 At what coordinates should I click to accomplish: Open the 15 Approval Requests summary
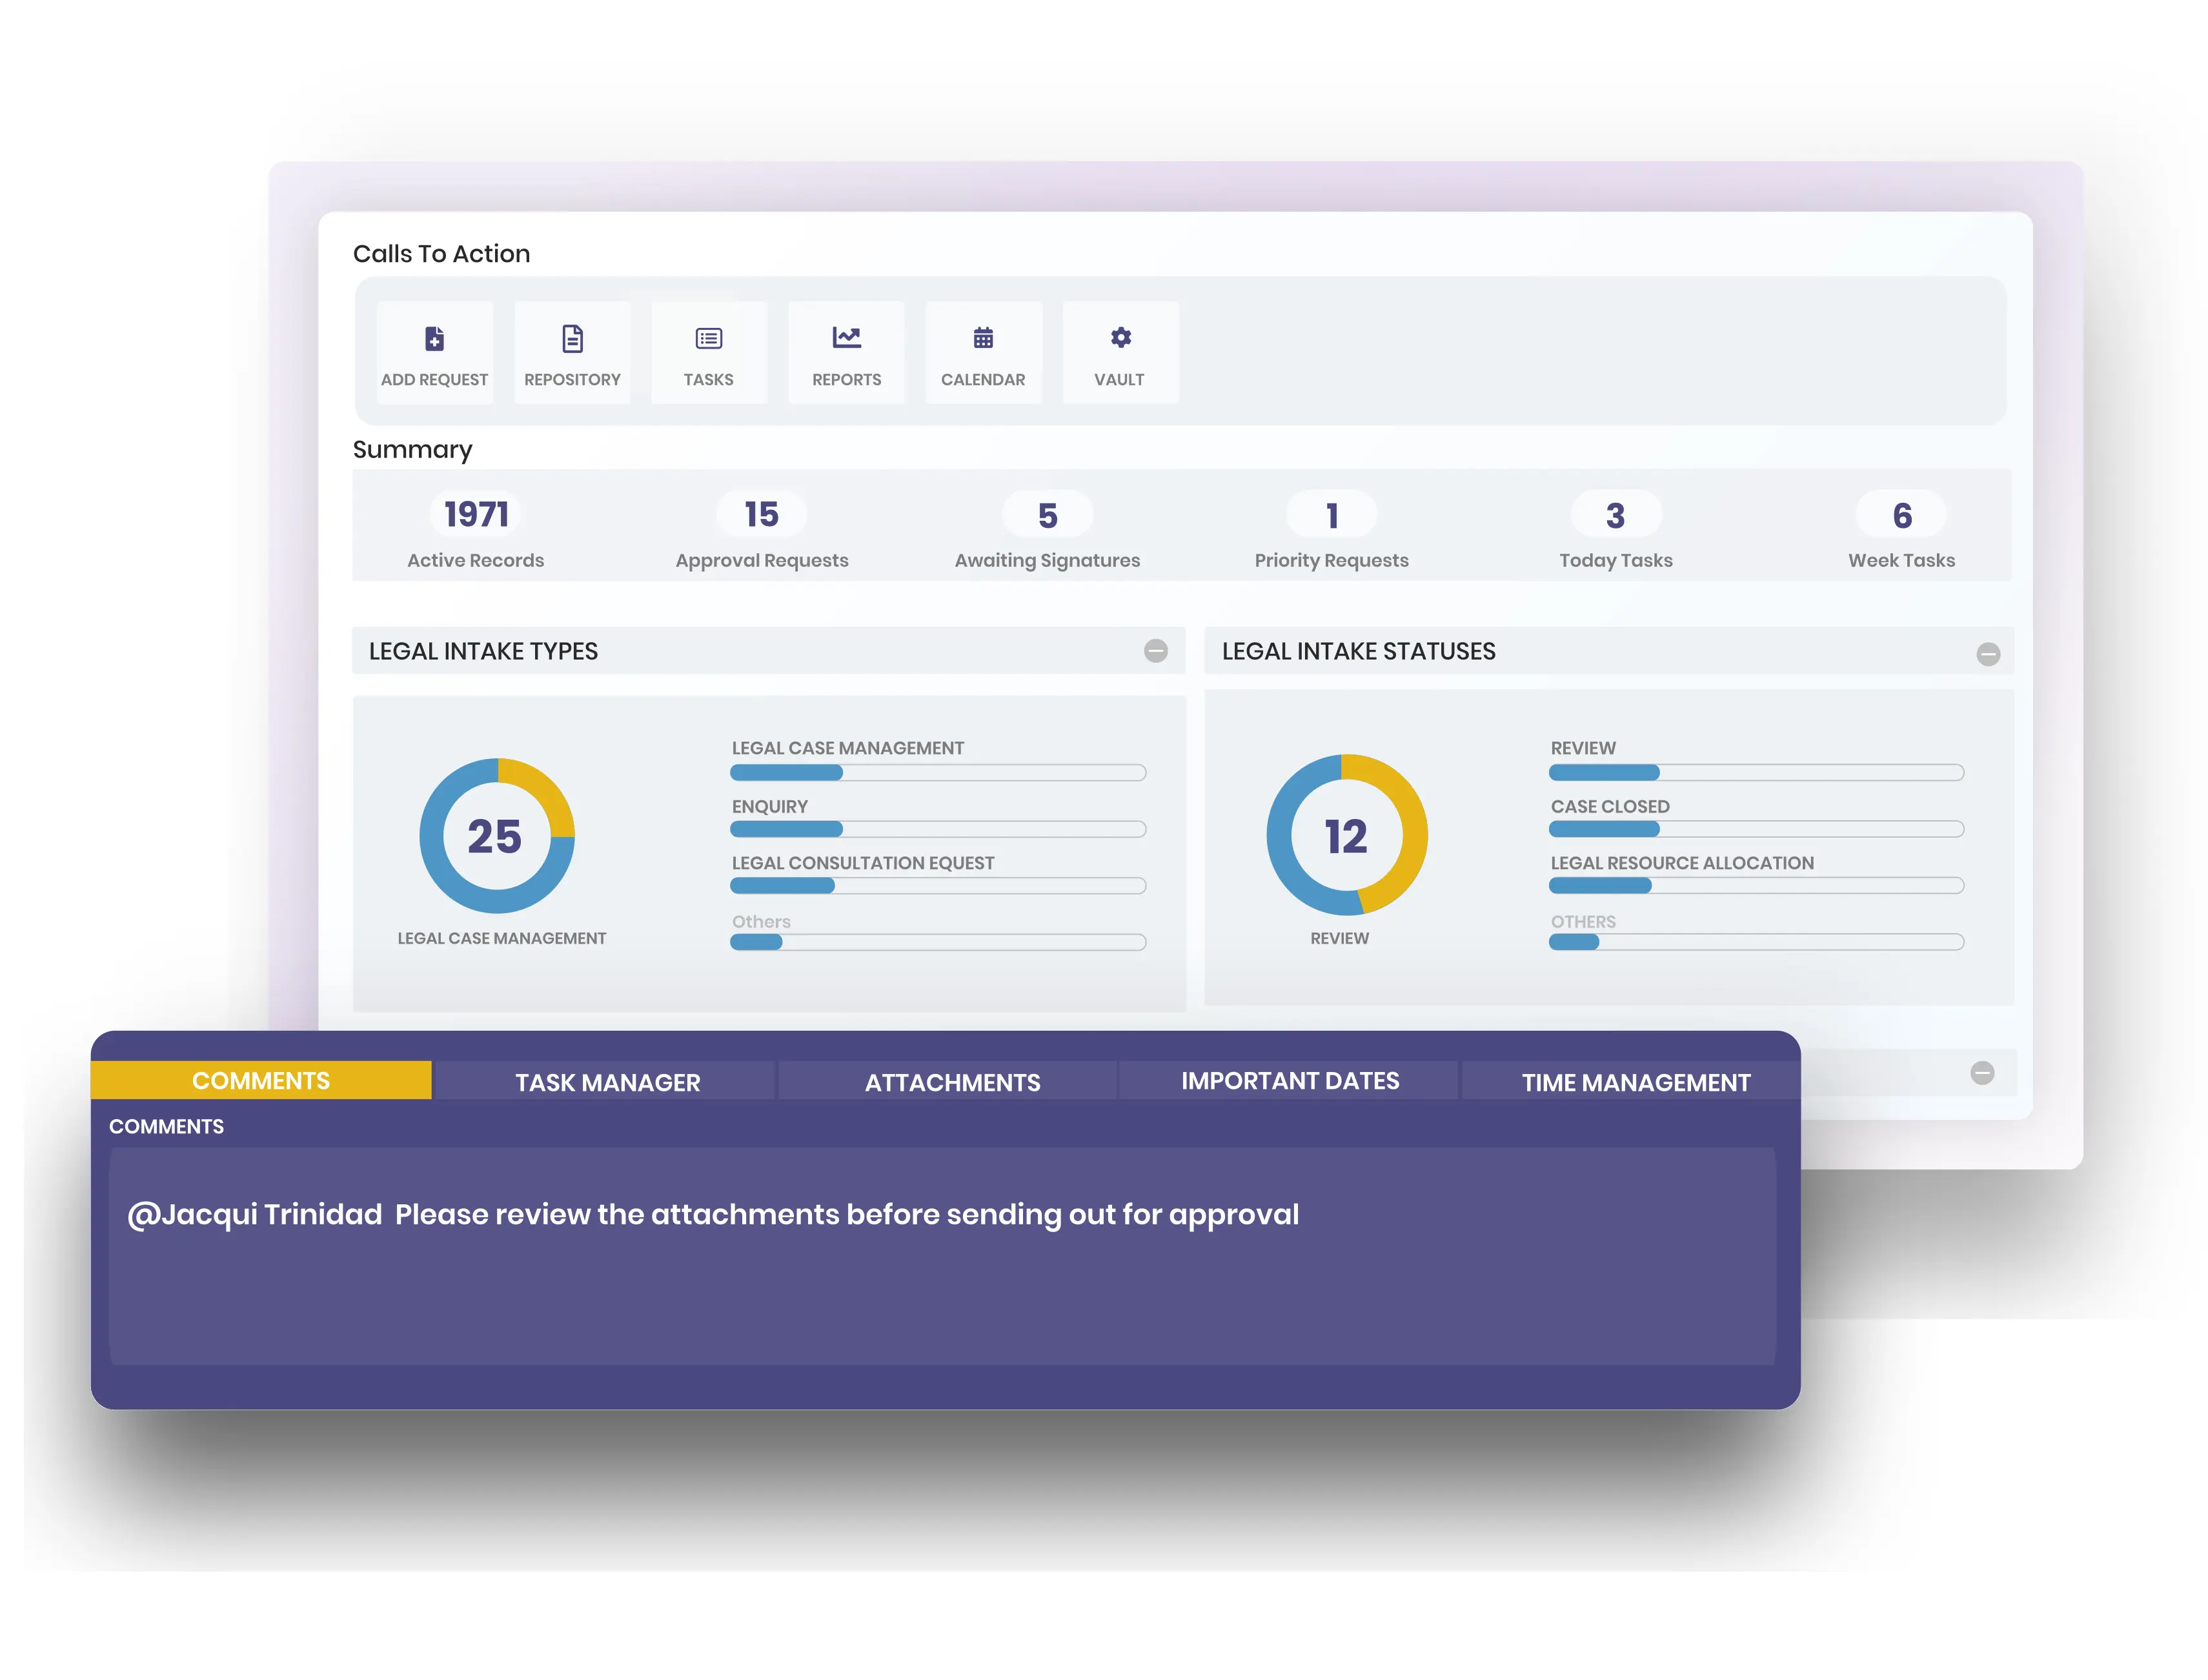(x=761, y=515)
